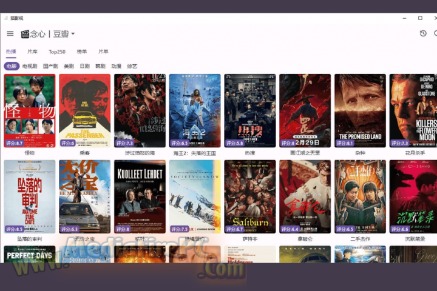
Task: Click the title text 二手杰作
Action: 360,239
